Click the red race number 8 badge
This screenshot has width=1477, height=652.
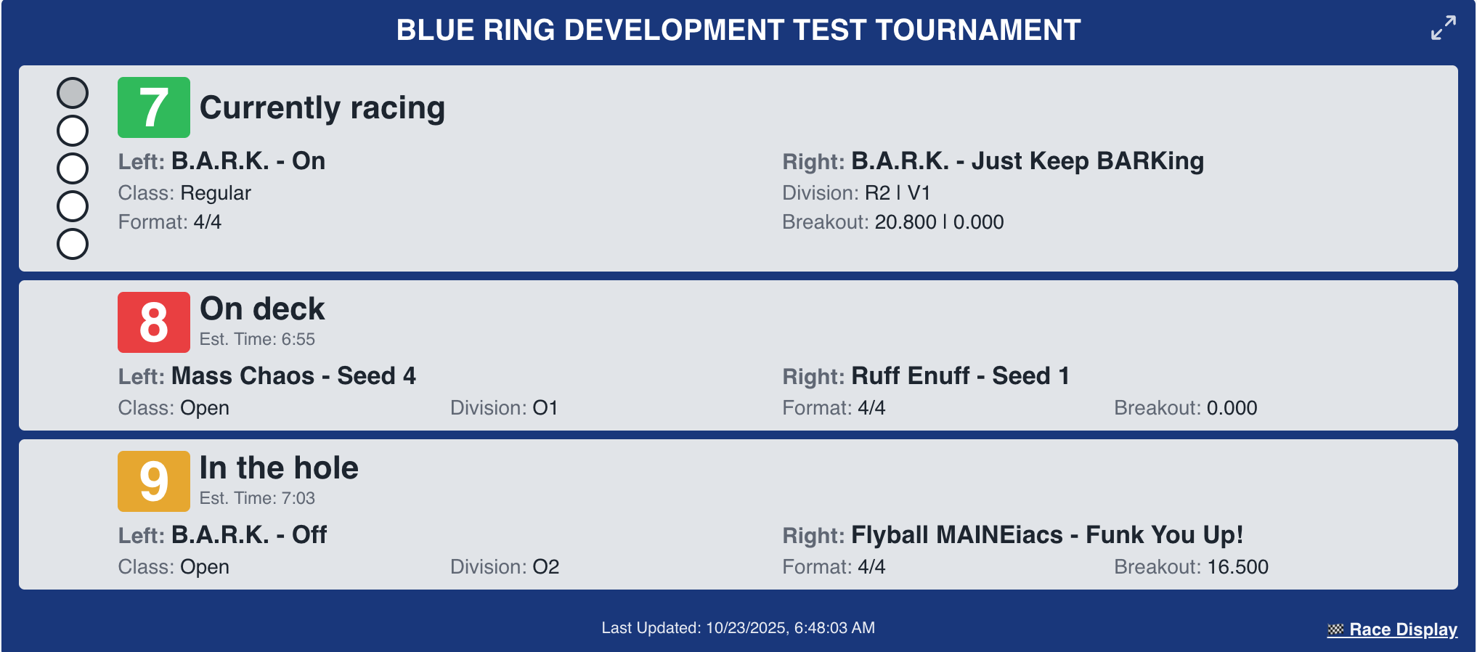pyautogui.click(x=154, y=322)
